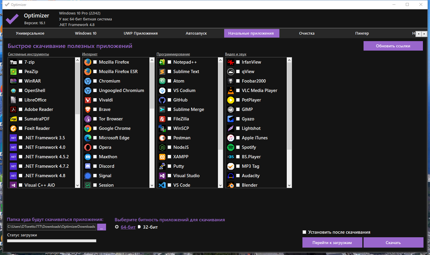This screenshot has width=430, height=255.
Task: Click the Audacity icon
Action: coord(231,176)
